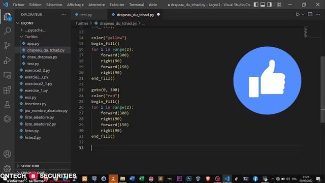Image resolution: width=325 pixels, height=183 pixels.
Task: Open Brave browser from the taskbar
Action: pos(208,178)
